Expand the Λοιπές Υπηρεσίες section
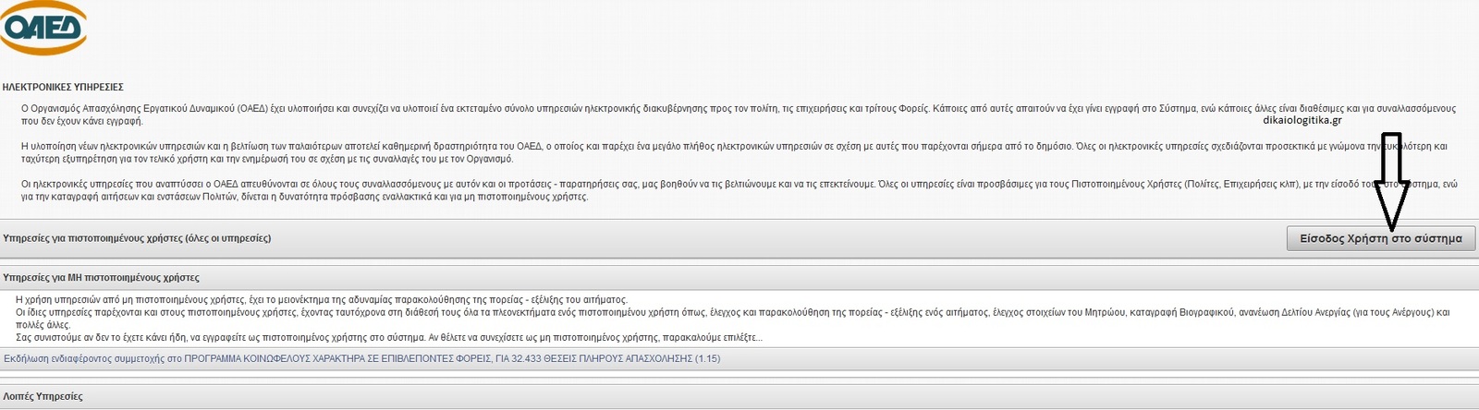1479x410 pixels. 43,396
